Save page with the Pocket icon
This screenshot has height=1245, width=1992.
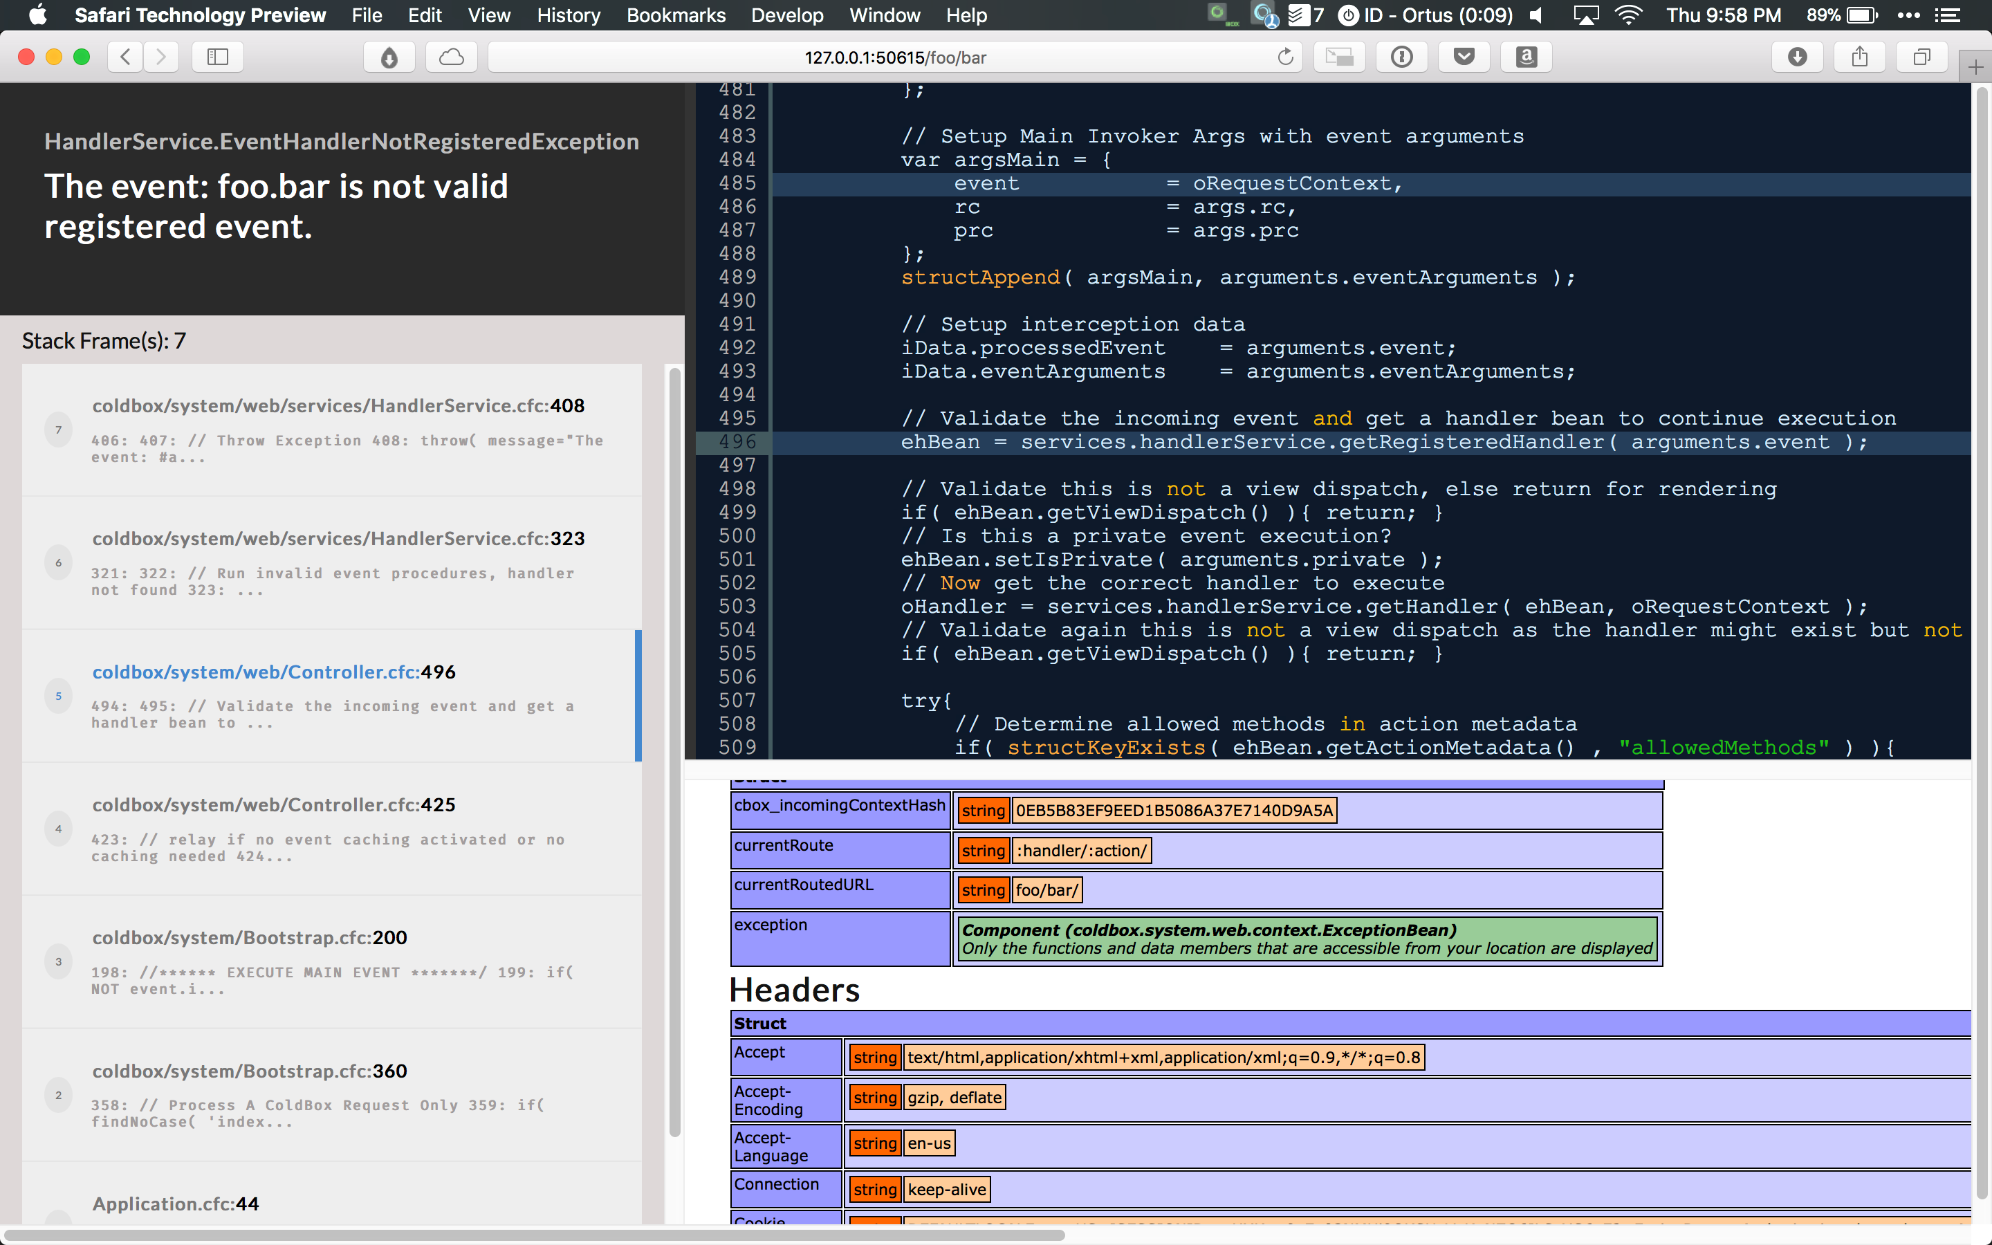coord(1464,57)
